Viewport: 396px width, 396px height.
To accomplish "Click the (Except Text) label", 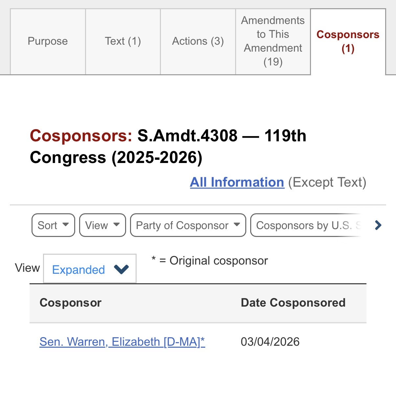I will [327, 182].
